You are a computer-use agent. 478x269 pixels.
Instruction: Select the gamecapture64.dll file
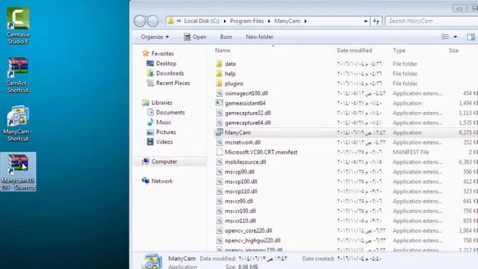[247, 123]
